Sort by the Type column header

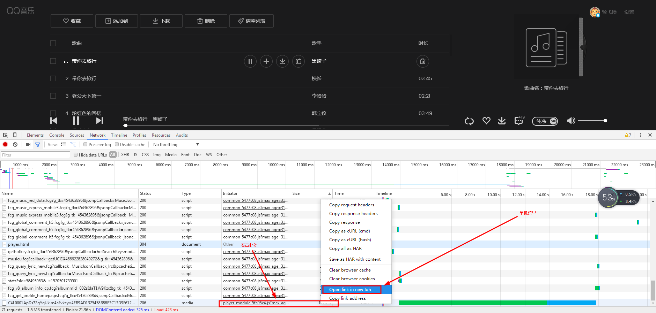201,193
